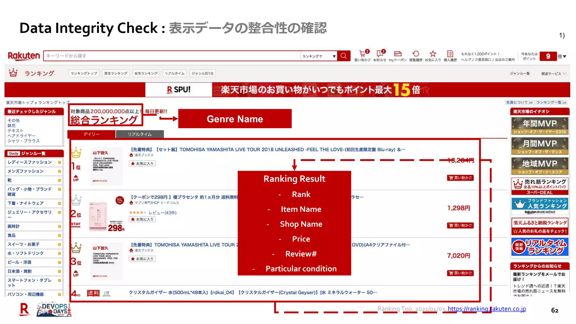Image resolution: width=576 pixels, height=324 pixels.
Task: Select ヘアドライヤー in recent genres
Action: [x=22, y=136]
